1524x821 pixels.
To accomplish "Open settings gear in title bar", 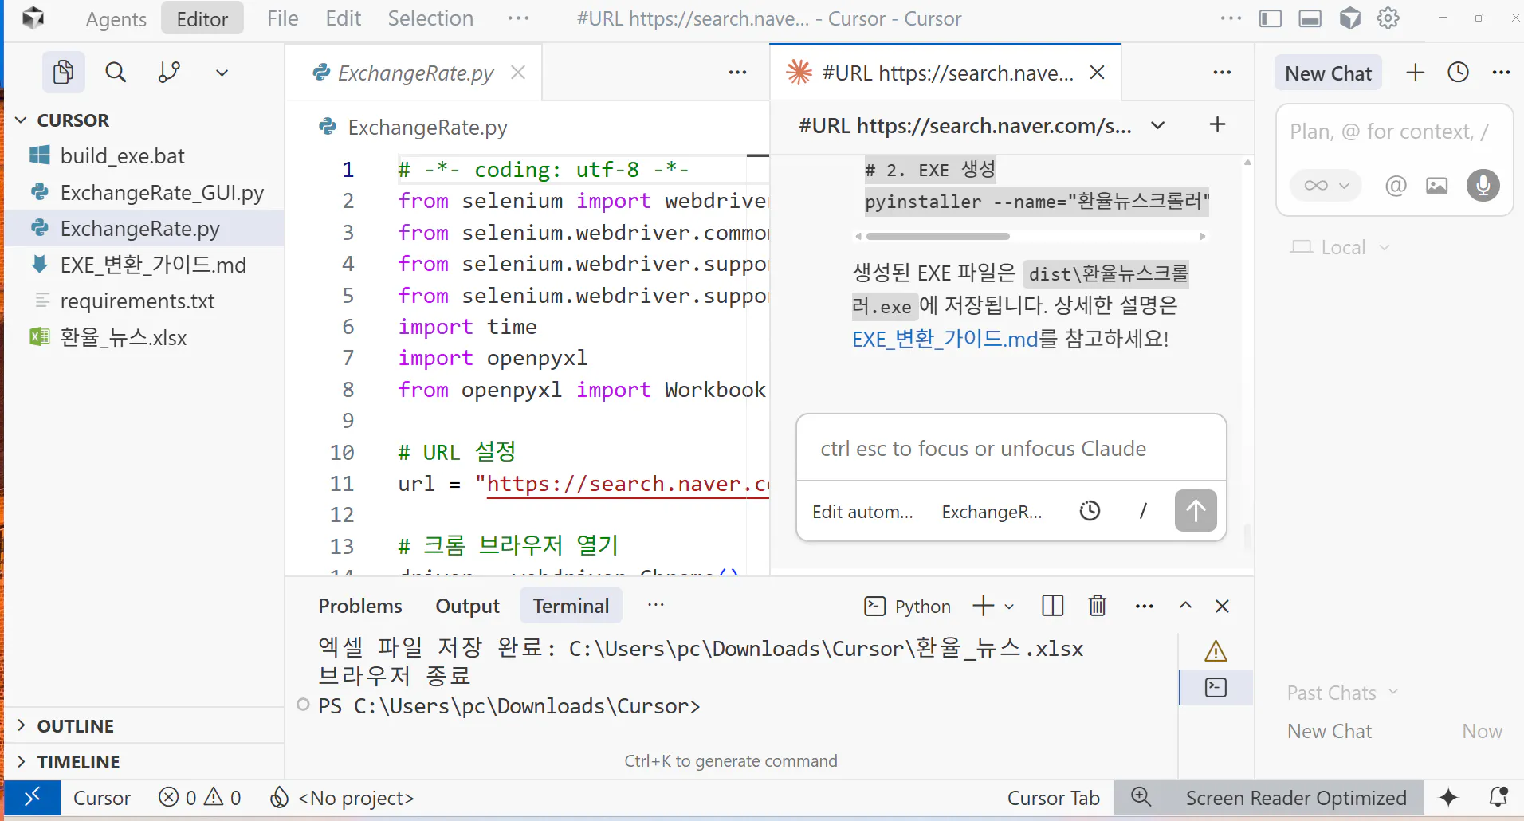I will [1388, 18].
